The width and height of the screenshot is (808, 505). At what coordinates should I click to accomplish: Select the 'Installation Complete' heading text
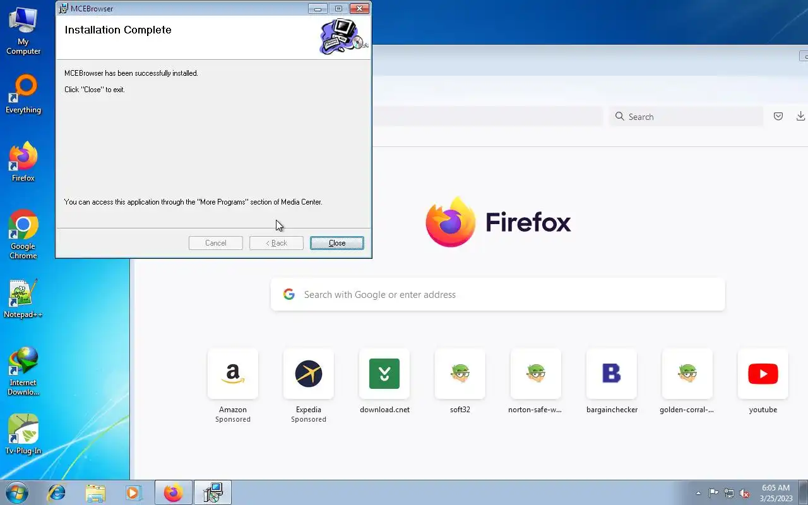pos(118,30)
